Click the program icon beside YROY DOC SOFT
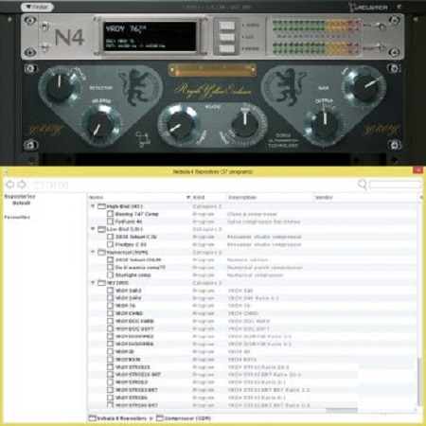The height and width of the screenshot is (426, 426). tap(110, 328)
